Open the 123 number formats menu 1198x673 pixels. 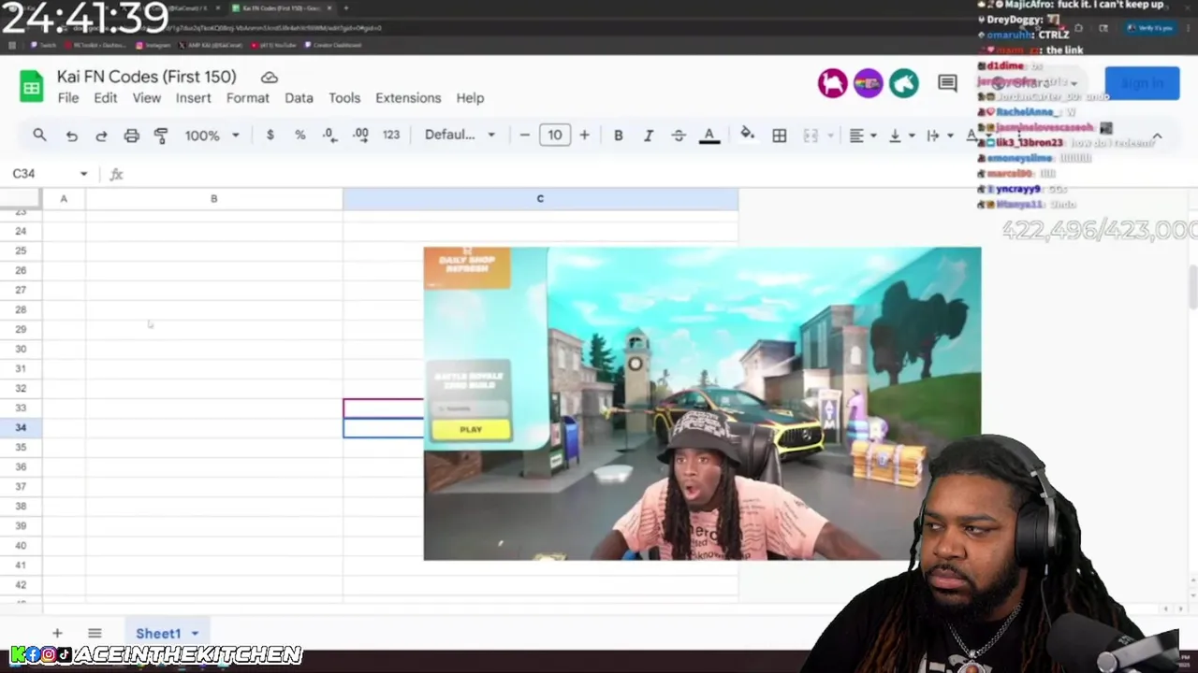[x=391, y=135]
